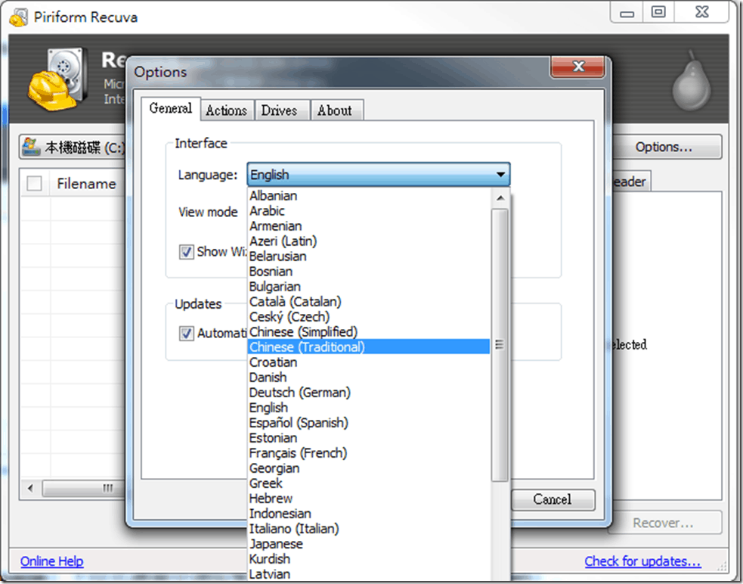Click the language list scrollbar thumb
Image resolution: width=743 pixels, height=584 pixels.
coord(500,345)
